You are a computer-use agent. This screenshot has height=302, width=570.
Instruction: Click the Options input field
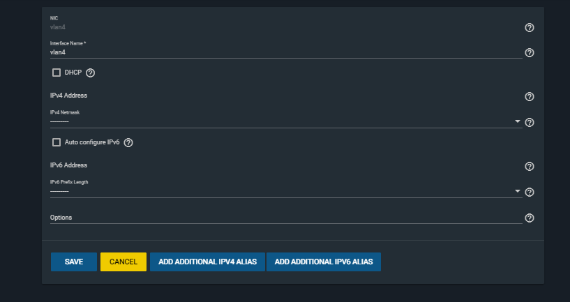(x=279, y=218)
